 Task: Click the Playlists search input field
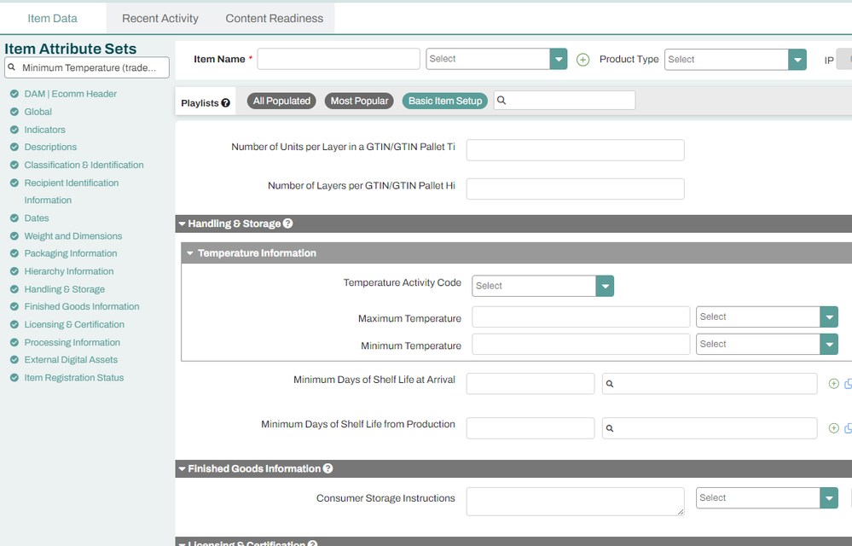(565, 101)
